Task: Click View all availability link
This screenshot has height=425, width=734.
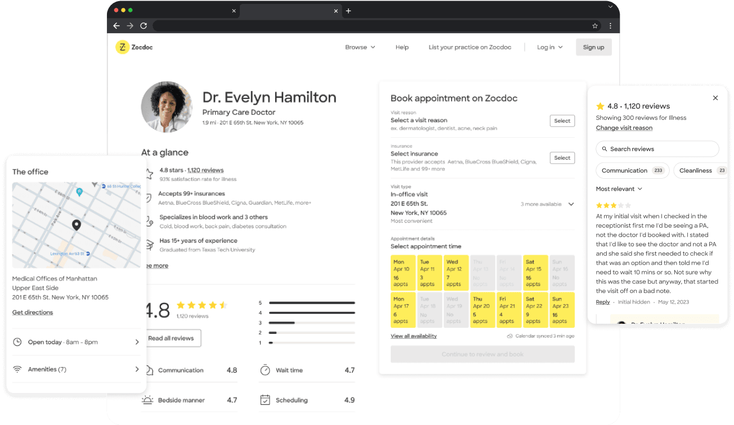Action: click(x=414, y=336)
